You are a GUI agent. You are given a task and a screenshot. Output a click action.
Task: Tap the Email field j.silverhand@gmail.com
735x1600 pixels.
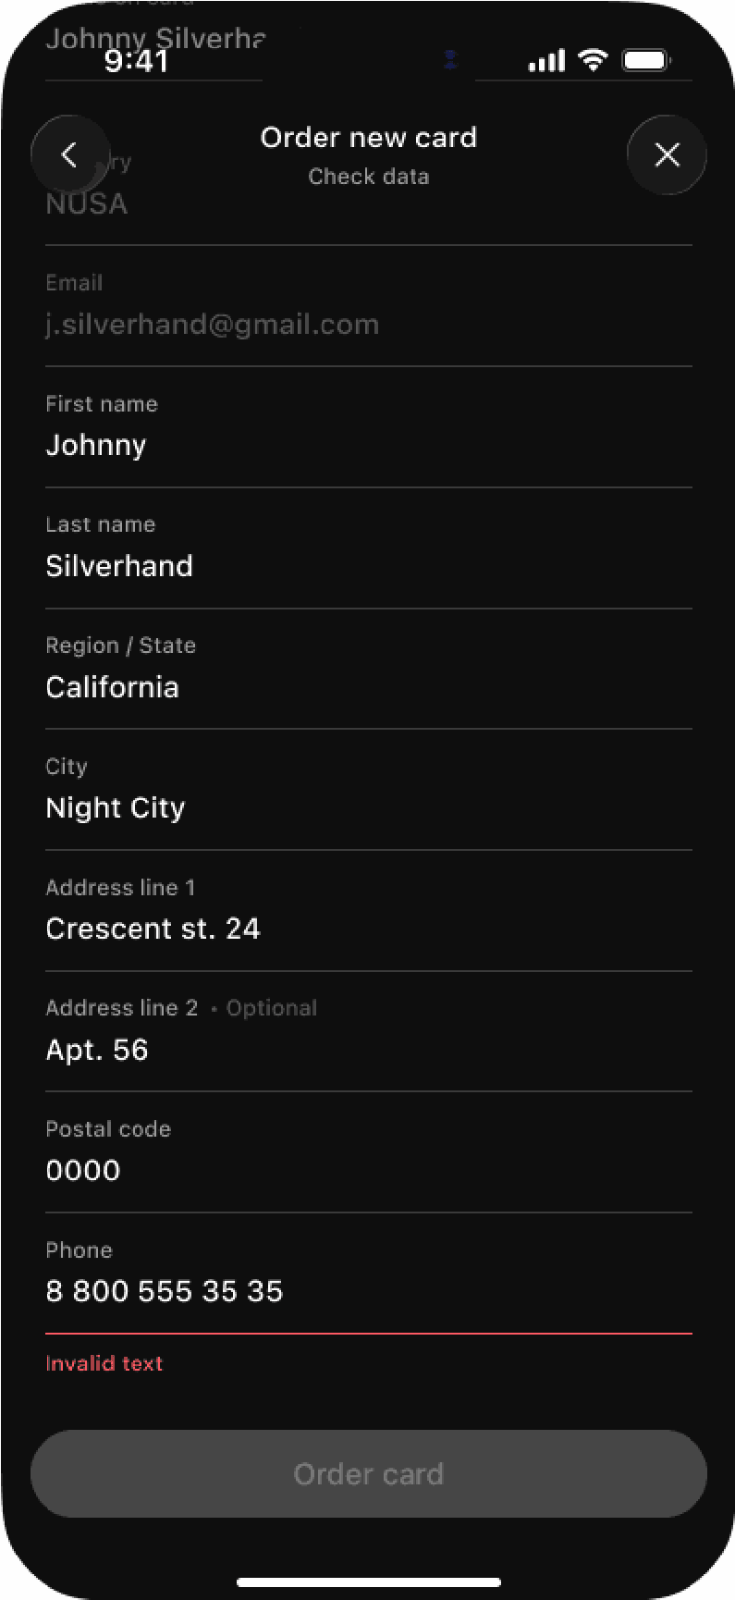(369, 306)
